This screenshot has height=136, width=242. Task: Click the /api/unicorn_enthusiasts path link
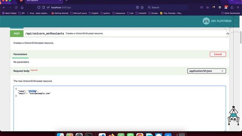click(x=45, y=34)
